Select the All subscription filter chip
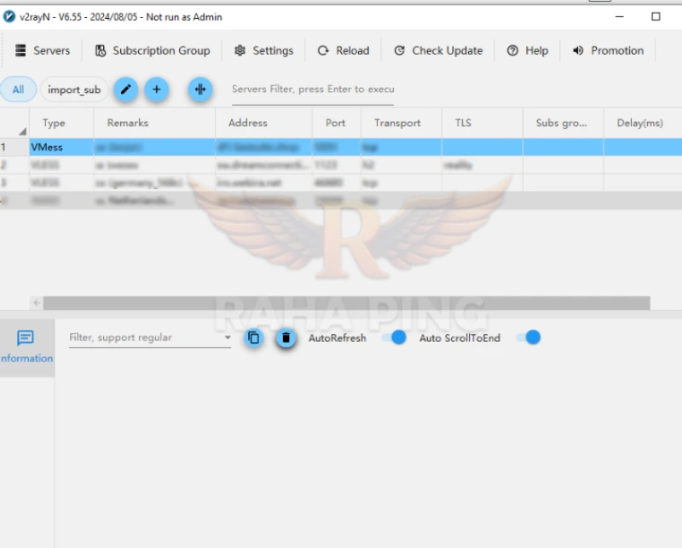The height and width of the screenshot is (548, 682). tap(18, 89)
